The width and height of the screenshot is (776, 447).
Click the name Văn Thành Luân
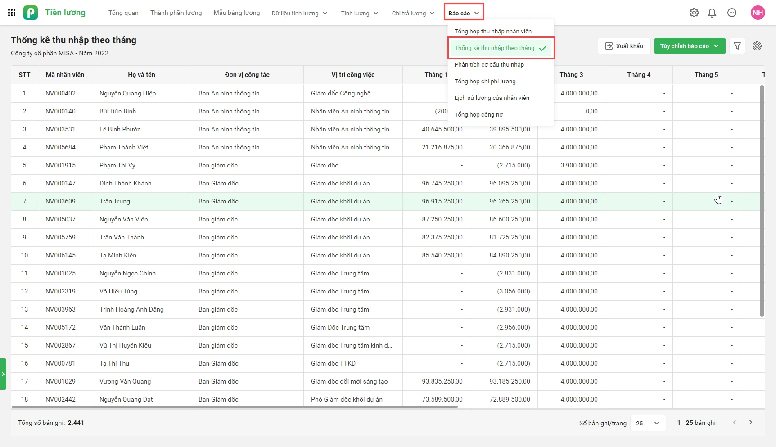click(x=122, y=327)
